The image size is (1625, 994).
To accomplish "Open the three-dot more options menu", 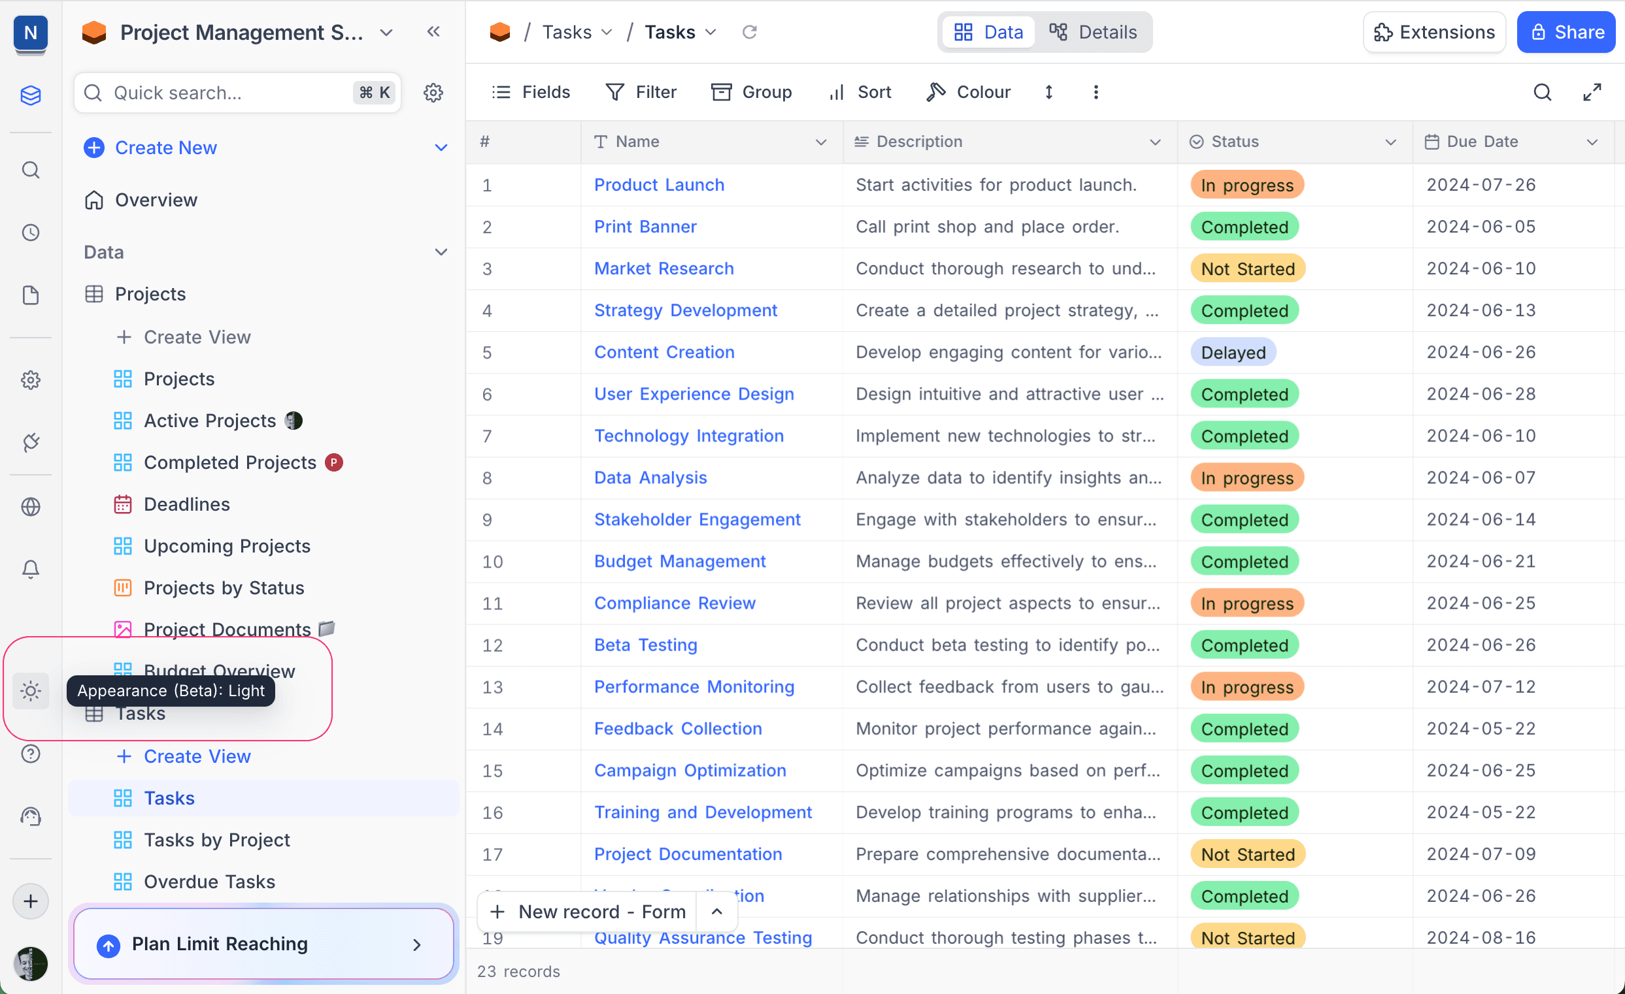I will [1096, 92].
